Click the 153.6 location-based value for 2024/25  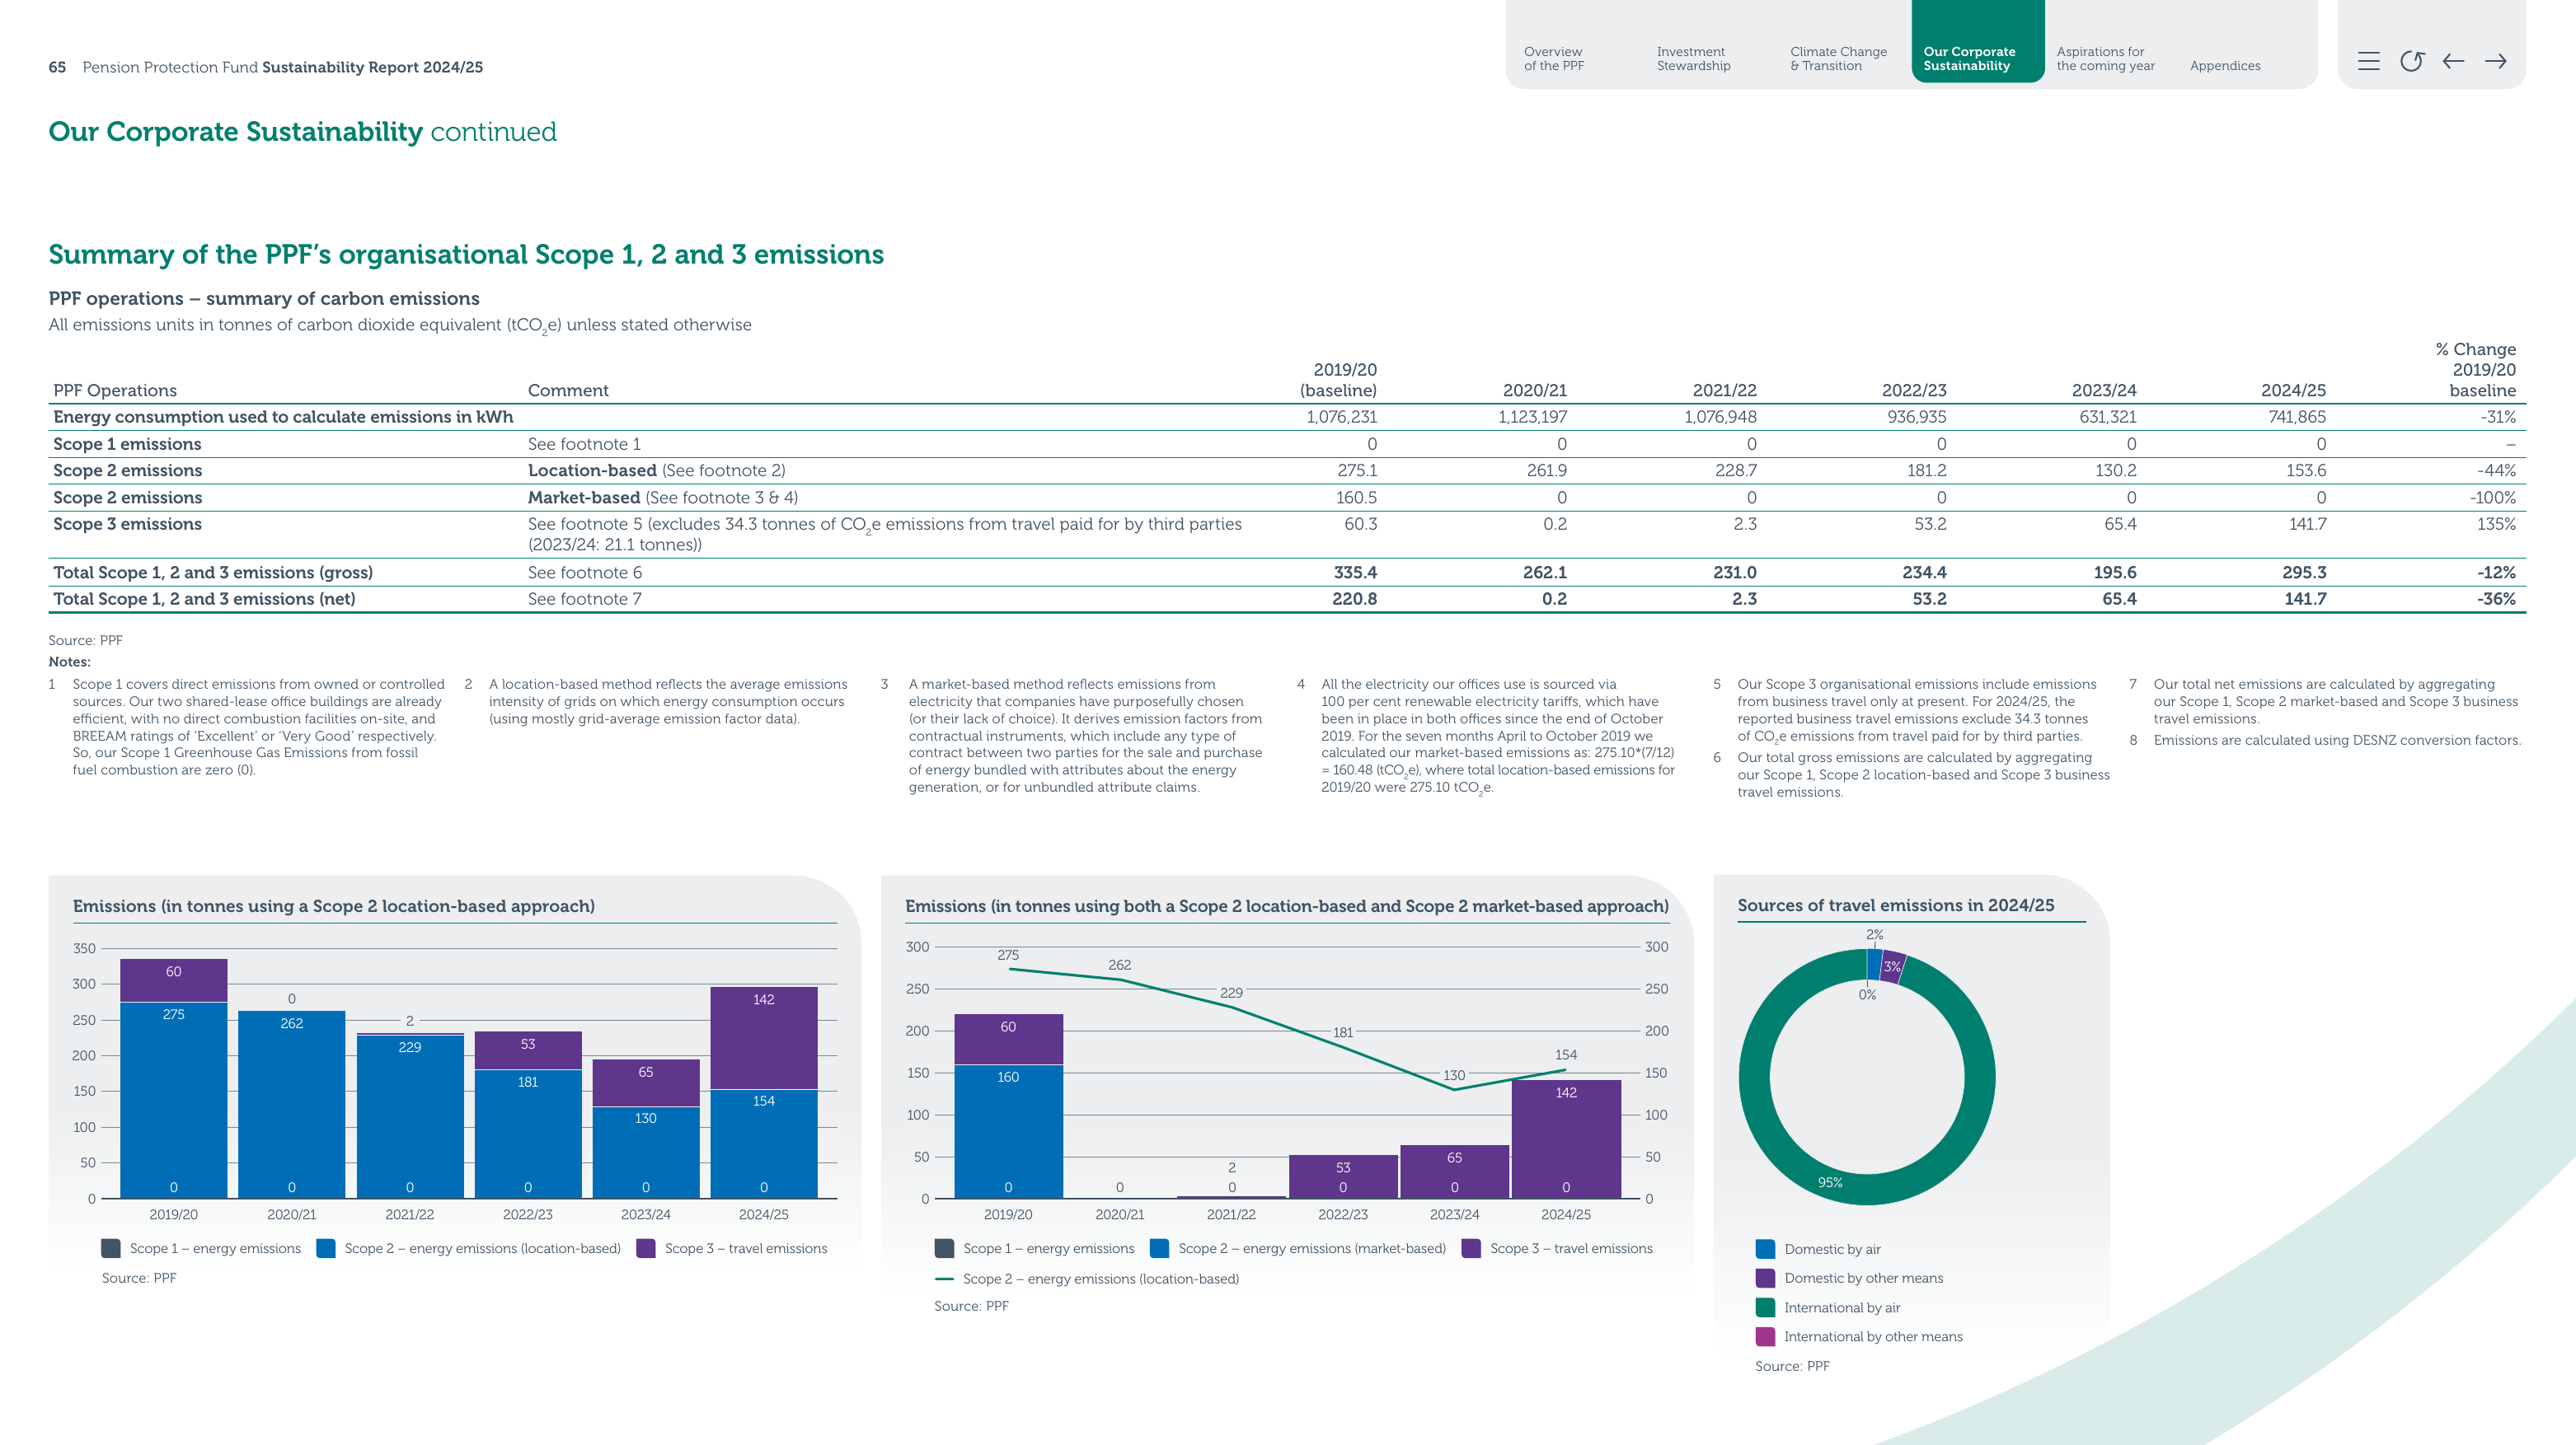pyautogui.click(x=2306, y=470)
